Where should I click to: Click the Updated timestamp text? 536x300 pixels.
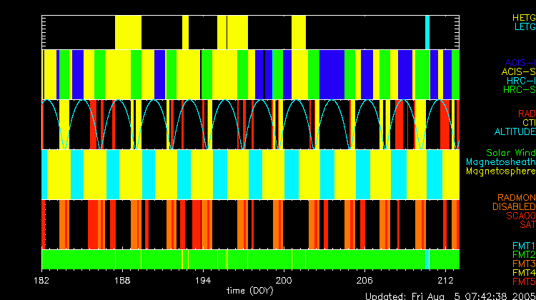coord(450,295)
